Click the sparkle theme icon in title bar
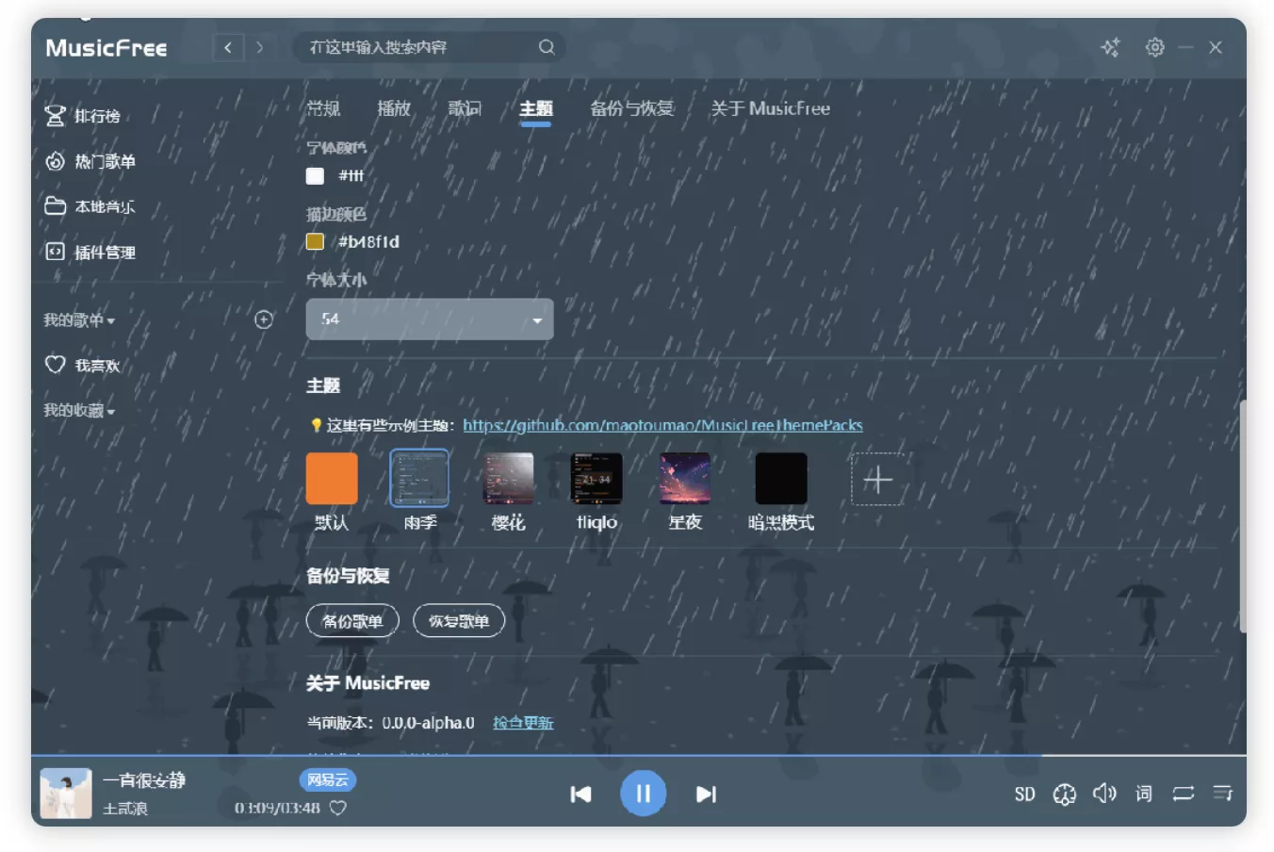 1111,47
